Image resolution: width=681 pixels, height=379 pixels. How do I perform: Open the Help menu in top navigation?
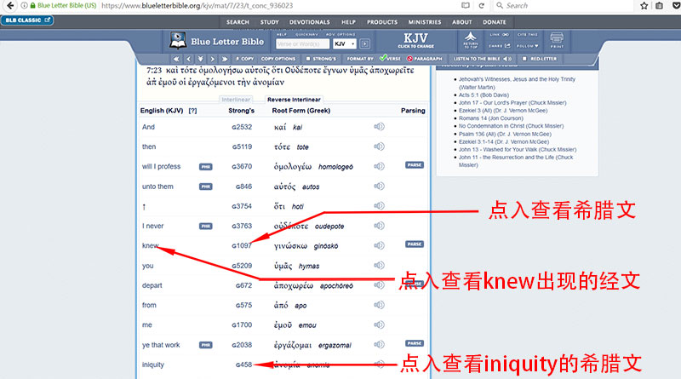click(x=348, y=22)
